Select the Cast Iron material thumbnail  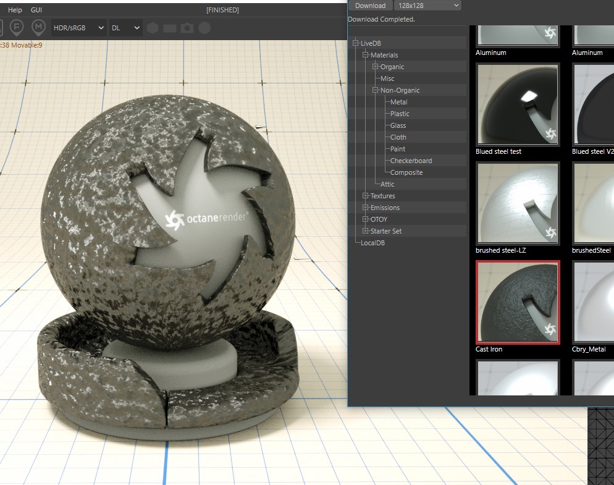coord(518,302)
